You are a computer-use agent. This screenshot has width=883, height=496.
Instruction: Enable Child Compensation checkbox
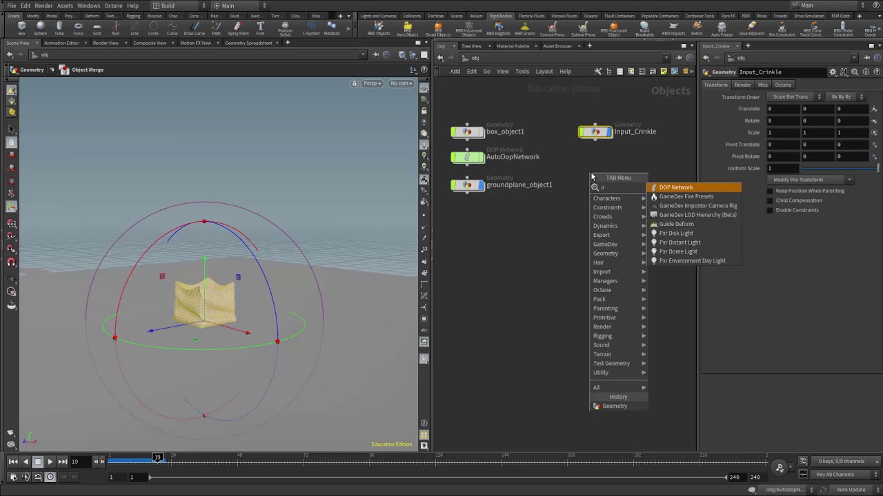click(x=770, y=200)
